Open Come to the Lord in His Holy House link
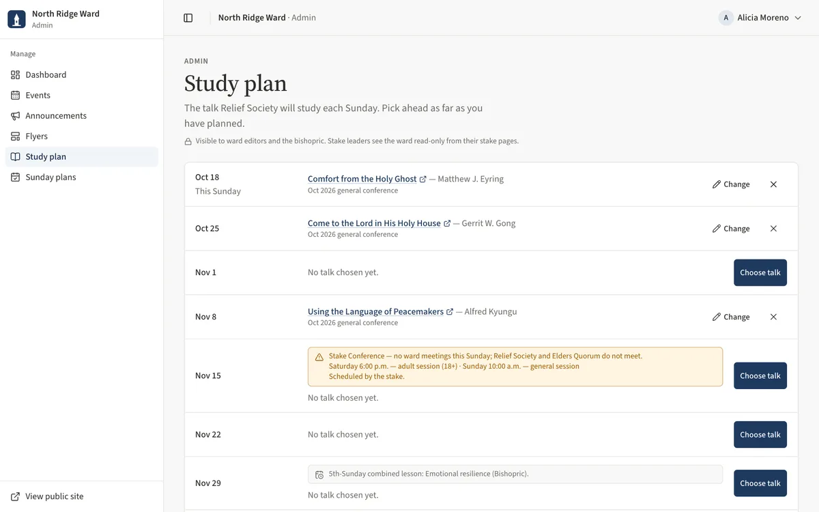This screenshot has height=512, width=819. 374,223
